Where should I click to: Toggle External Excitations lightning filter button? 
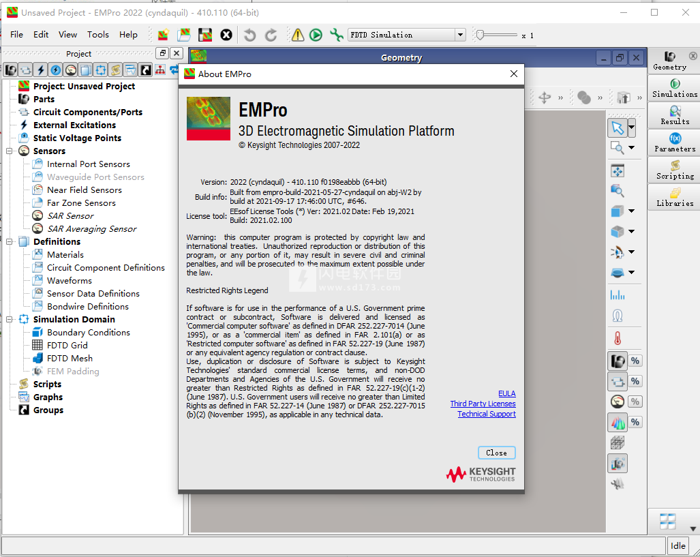pos(41,70)
